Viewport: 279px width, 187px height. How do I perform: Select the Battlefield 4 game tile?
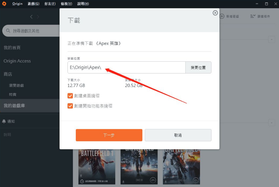tap(181, 167)
